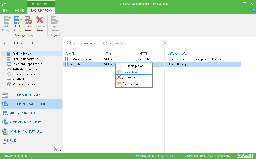Click the WAN Accelerators cloud icon
256x159 pixels.
[x=9, y=69]
